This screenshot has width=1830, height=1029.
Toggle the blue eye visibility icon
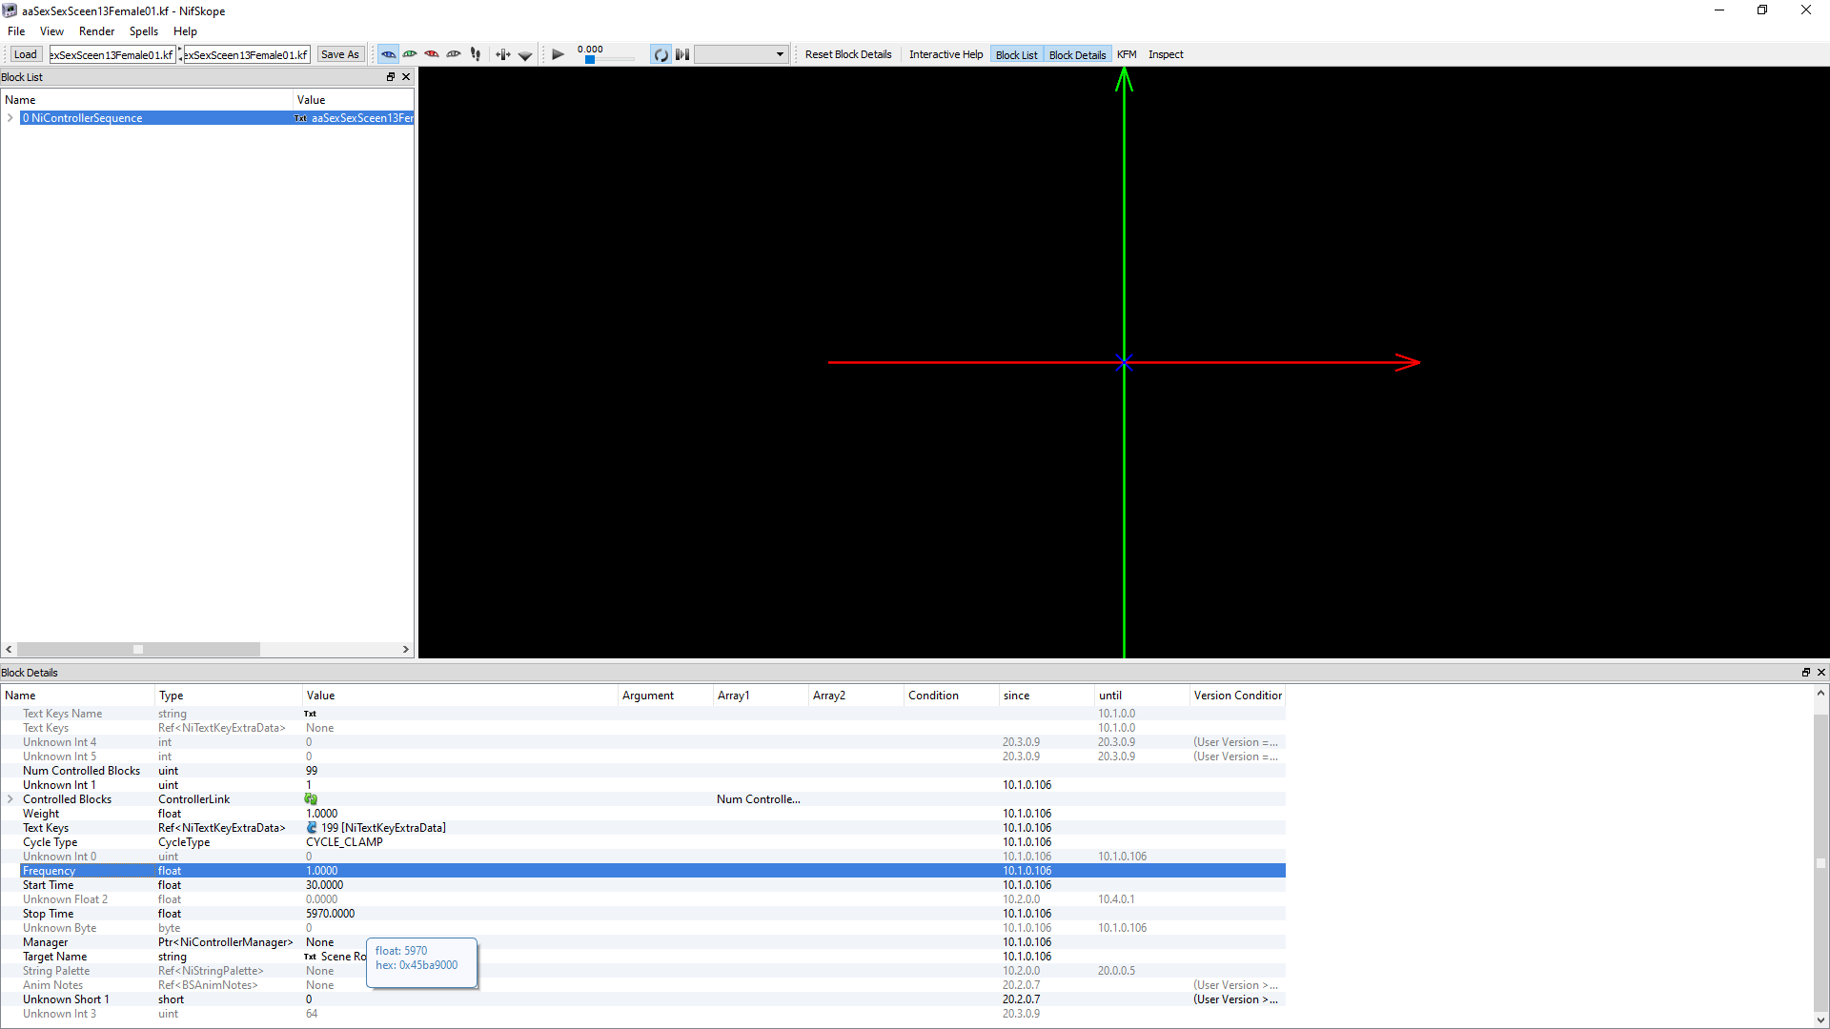pyautogui.click(x=388, y=54)
